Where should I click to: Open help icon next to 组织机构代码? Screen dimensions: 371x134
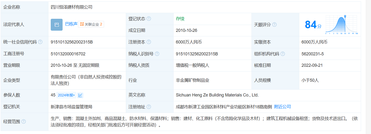[x=282, y=54]
